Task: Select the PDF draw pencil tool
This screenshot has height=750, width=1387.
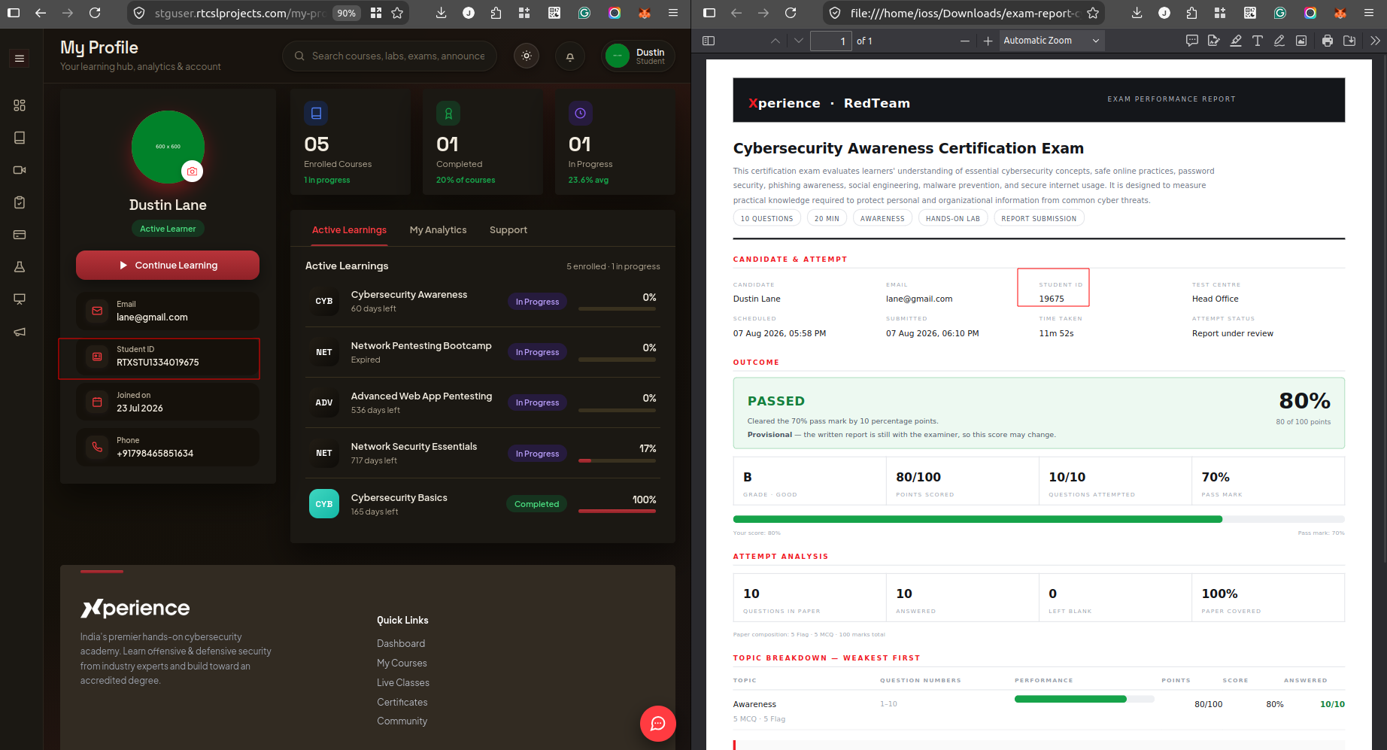Action: click(x=1279, y=41)
